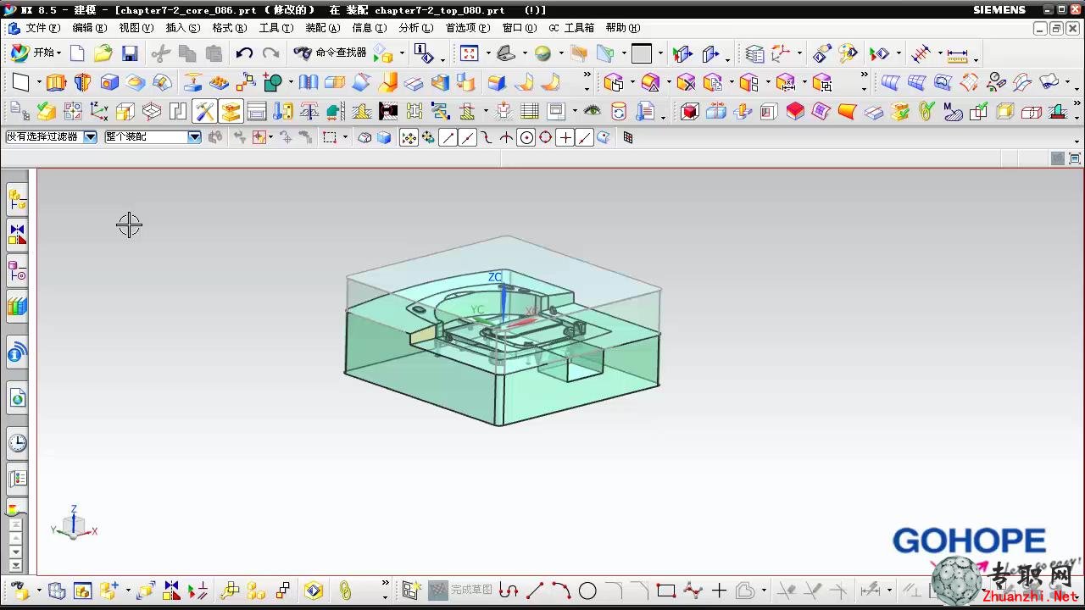Open the Reuse Library books sidebar icon
The image size is (1085, 610).
click(x=17, y=306)
